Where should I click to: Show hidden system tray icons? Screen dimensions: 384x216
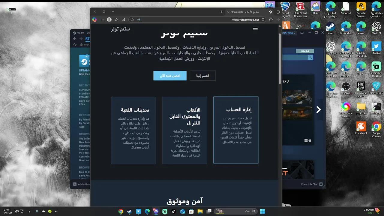[x=56, y=211]
